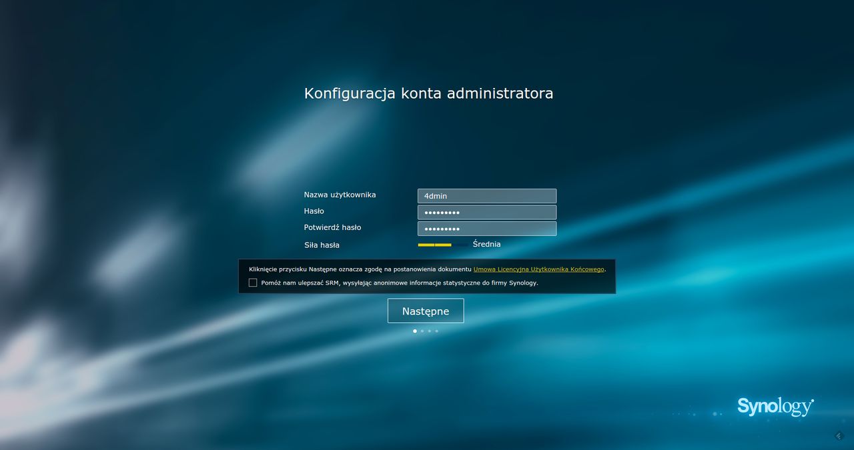The width and height of the screenshot is (854, 450).
Task: Click the password strength indicator bar
Action: tap(443, 245)
